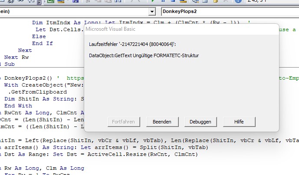Click the 'End With' code line
The width and height of the screenshot is (299, 175).
click(18, 106)
